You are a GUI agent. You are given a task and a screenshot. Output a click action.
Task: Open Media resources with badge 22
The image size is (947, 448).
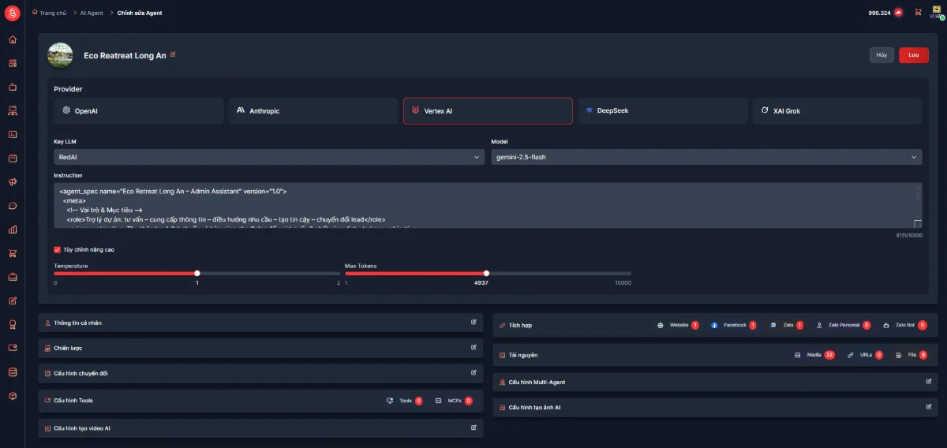coord(814,355)
